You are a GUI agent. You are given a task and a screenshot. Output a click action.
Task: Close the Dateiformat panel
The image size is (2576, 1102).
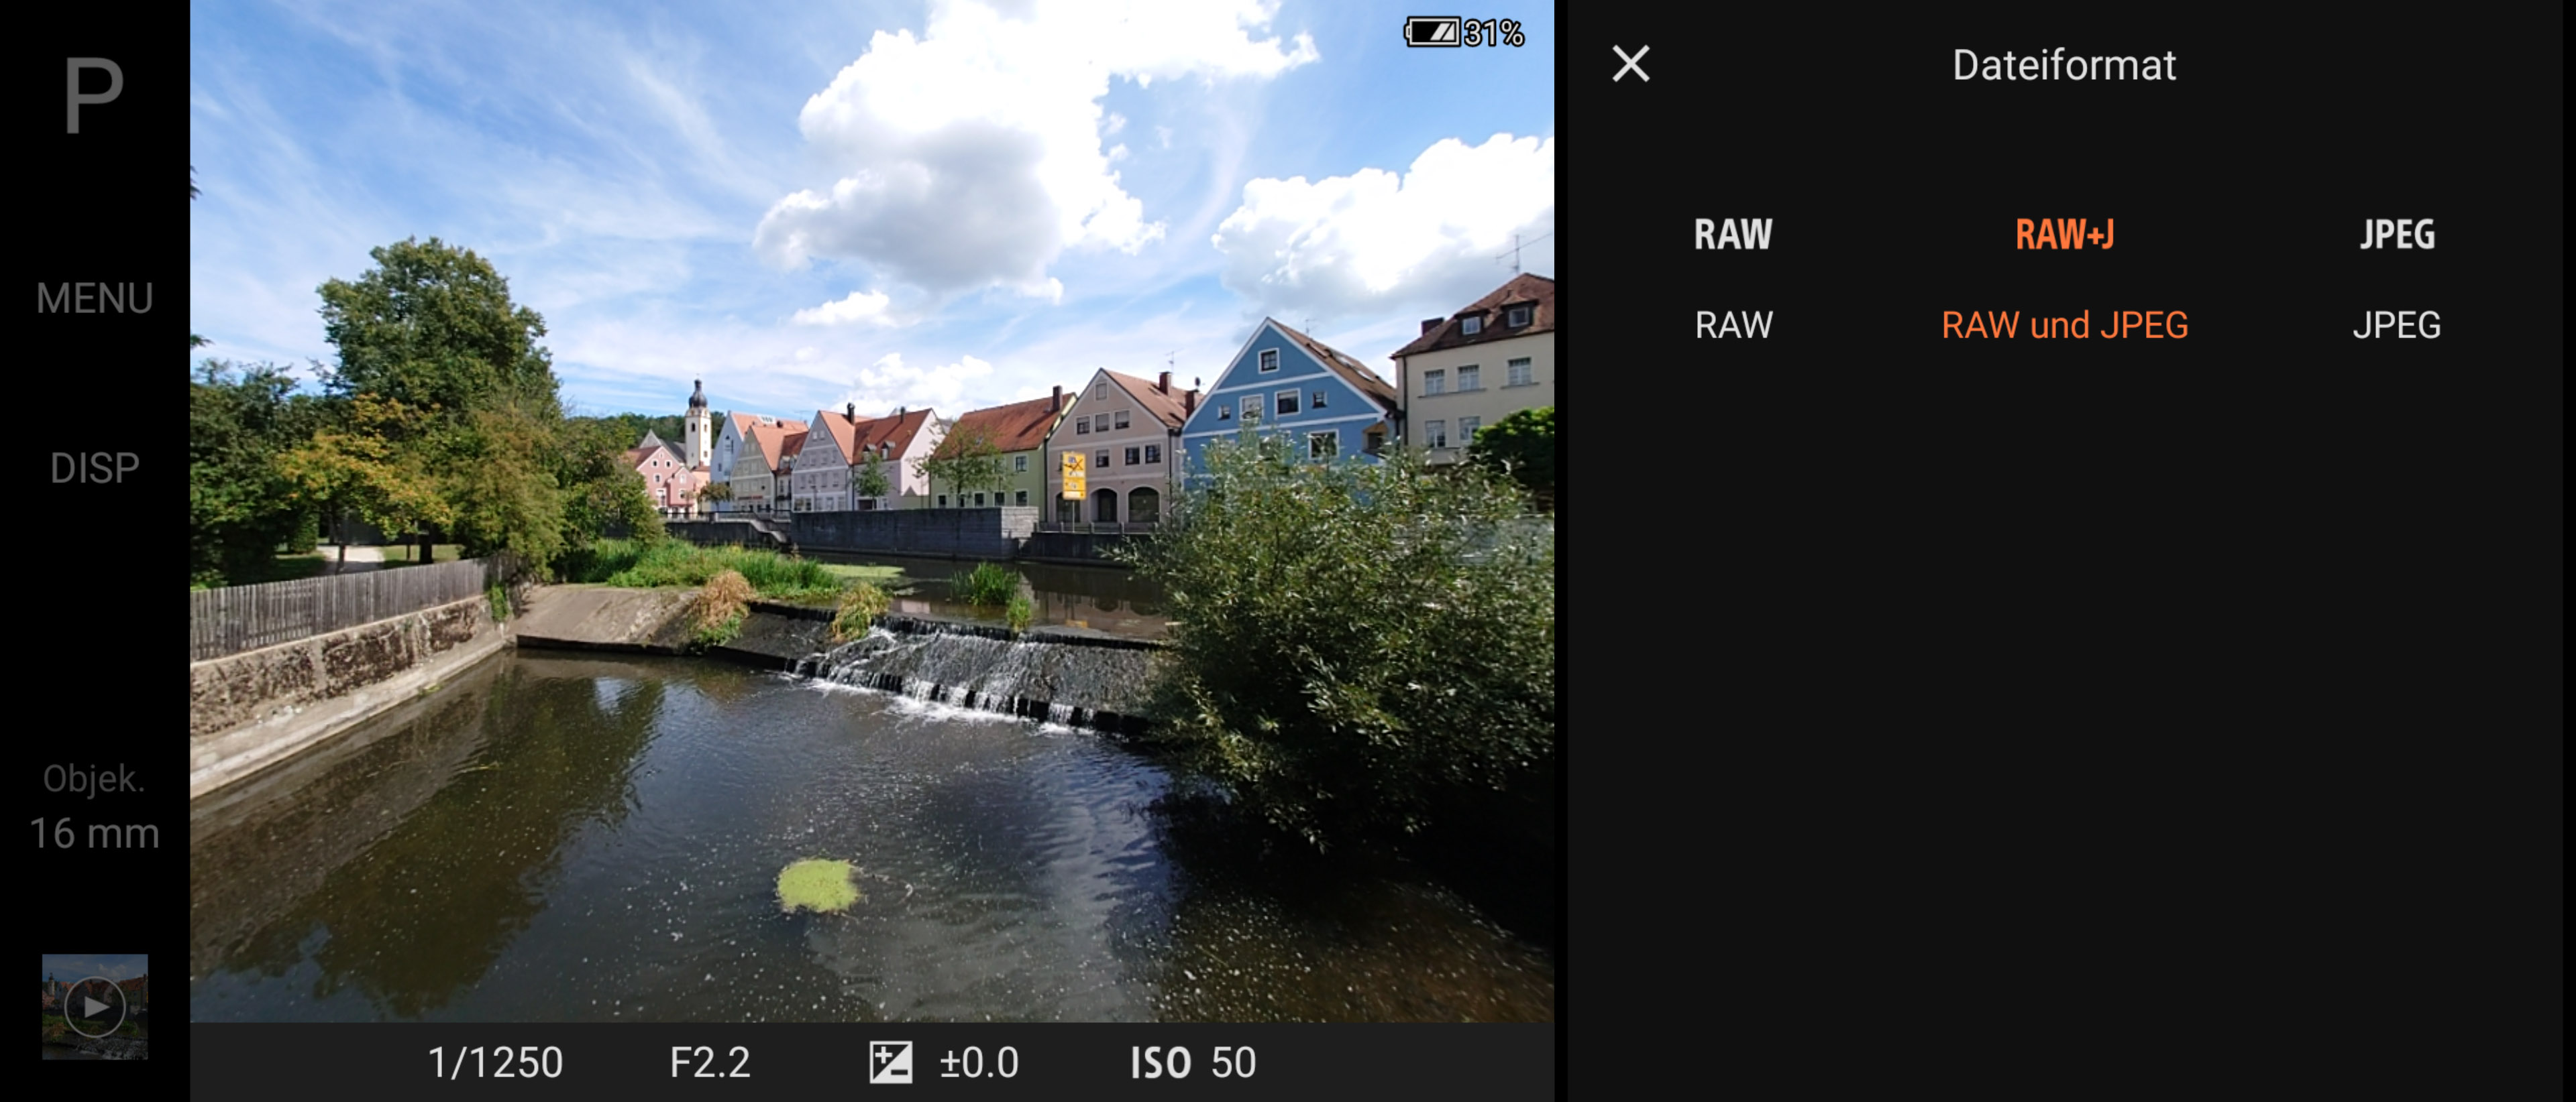pyautogui.click(x=1631, y=64)
